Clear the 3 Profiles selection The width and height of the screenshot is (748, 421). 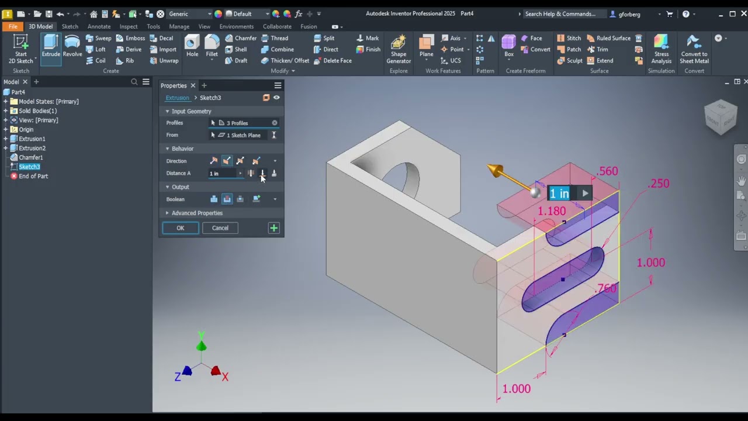click(x=275, y=123)
